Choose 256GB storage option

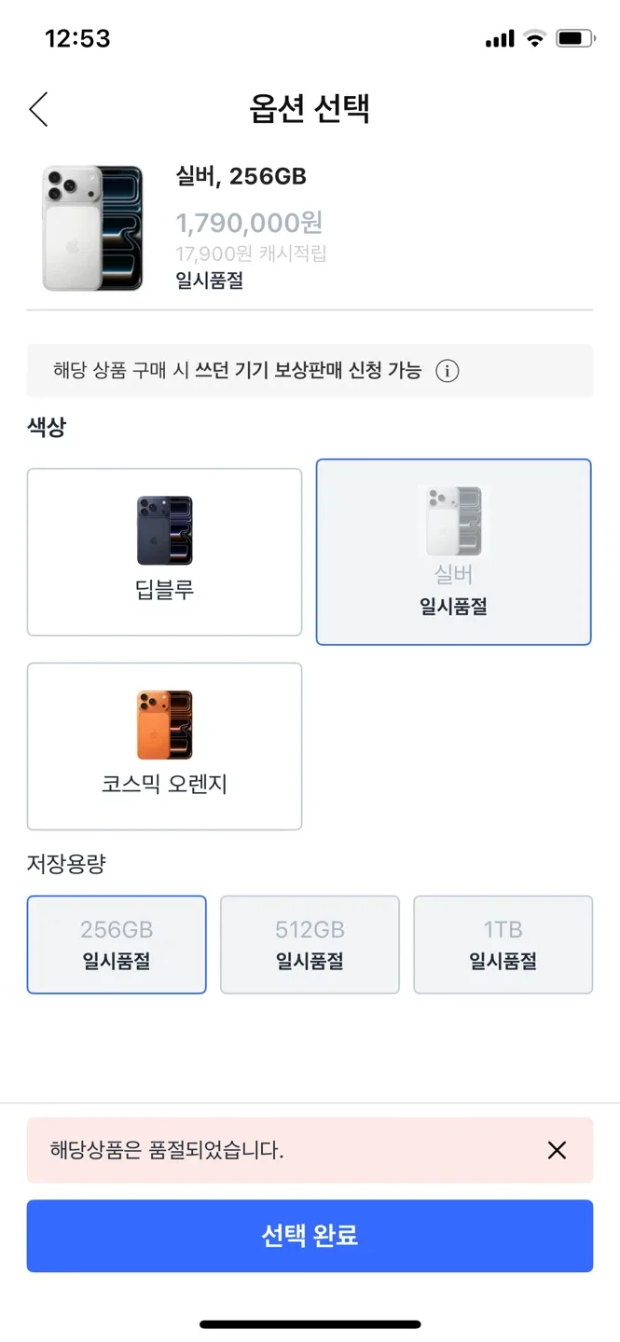coord(117,944)
